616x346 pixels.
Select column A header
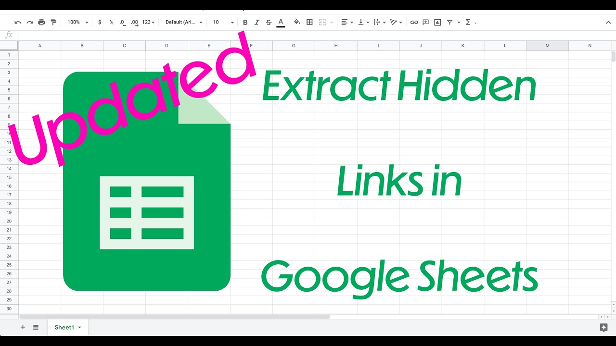tap(39, 46)
